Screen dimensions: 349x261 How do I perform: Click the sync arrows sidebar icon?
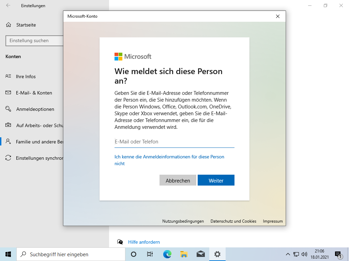(8, 158)
